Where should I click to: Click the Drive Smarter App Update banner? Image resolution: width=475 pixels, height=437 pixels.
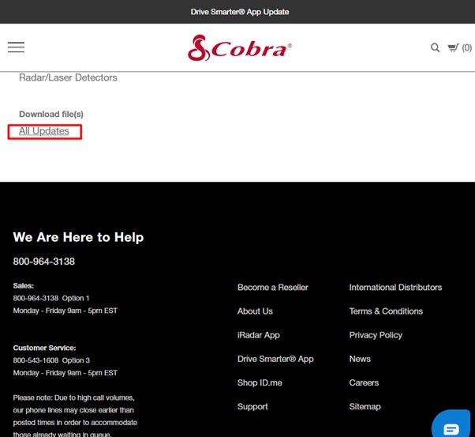coord(240,12)
